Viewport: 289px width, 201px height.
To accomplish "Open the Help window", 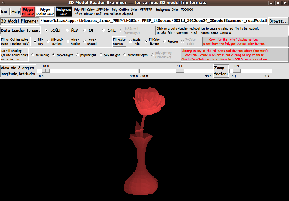I will (16, 12).
